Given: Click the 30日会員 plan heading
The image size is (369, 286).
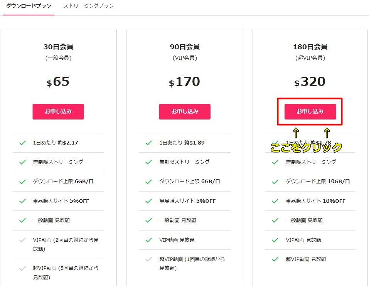Looking at the screenshot, I should (x=58, y=47).
